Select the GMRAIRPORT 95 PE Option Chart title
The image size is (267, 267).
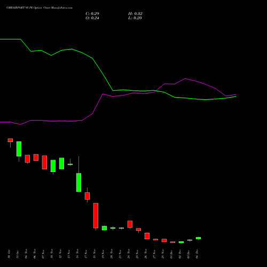click(x=40, y=7)
